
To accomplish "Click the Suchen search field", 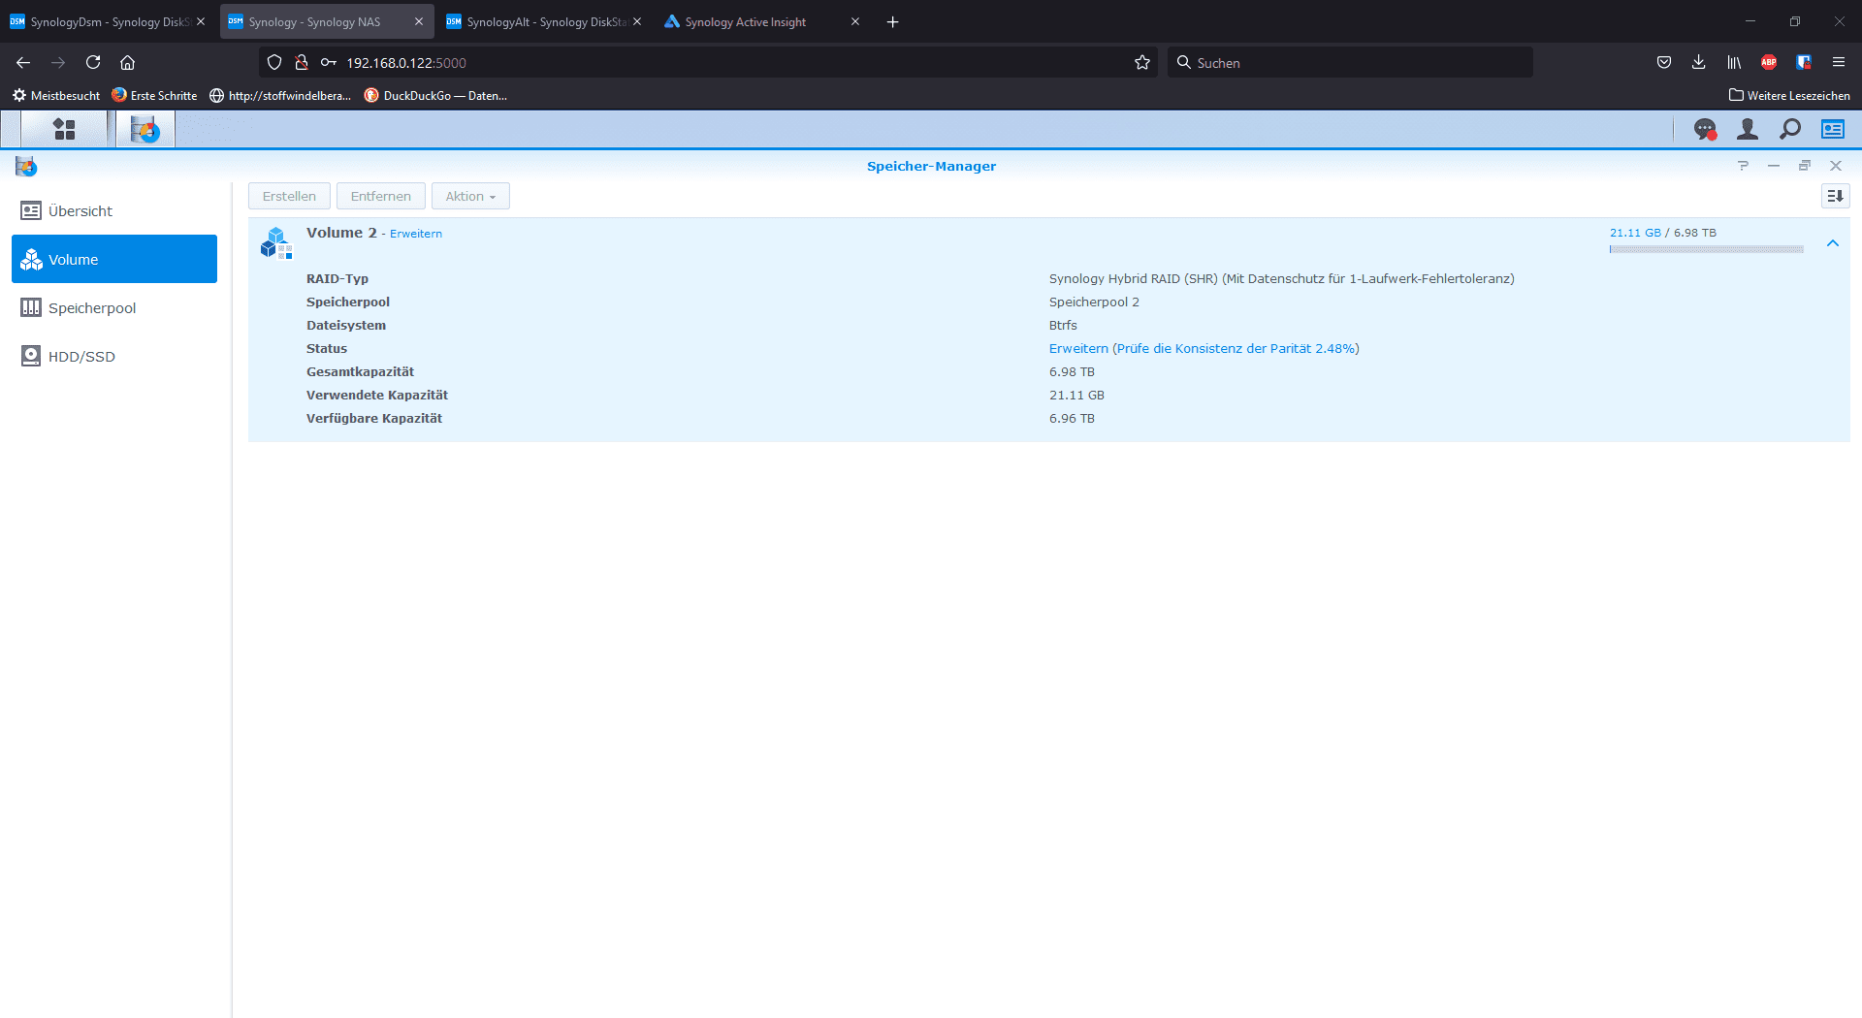I will pos(1350,62).
